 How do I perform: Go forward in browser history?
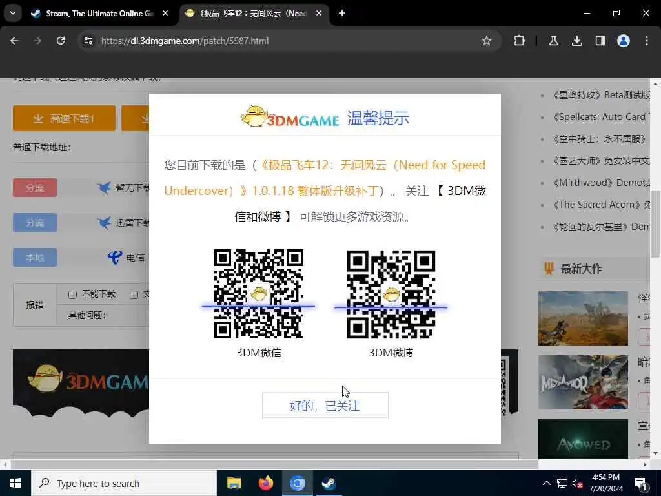pyautogui.click(x=37, y=41)
